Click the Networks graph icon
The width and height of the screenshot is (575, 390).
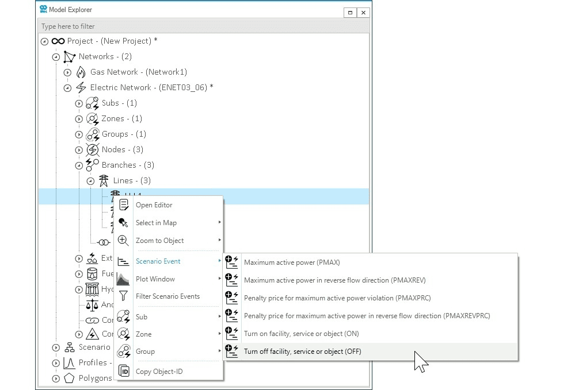[x=69, y=56]
